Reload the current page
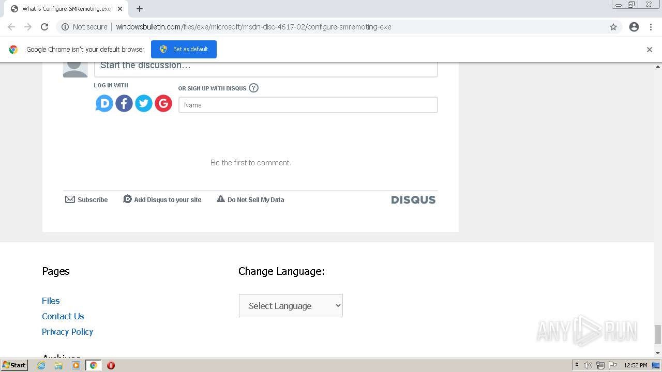Viewport: 662px width, 372px height. pos(44,27)
